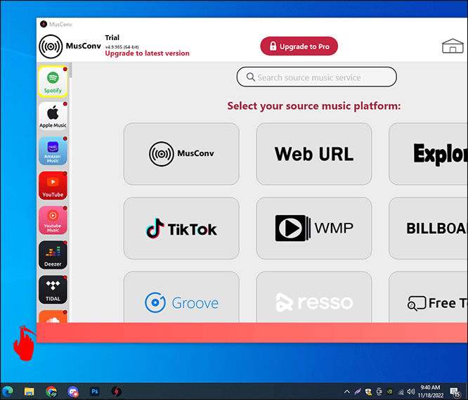Image resolution: width=468 pixels, height=400 pixels.
Task: Open volume control in tray
Action: click(411, 392)
